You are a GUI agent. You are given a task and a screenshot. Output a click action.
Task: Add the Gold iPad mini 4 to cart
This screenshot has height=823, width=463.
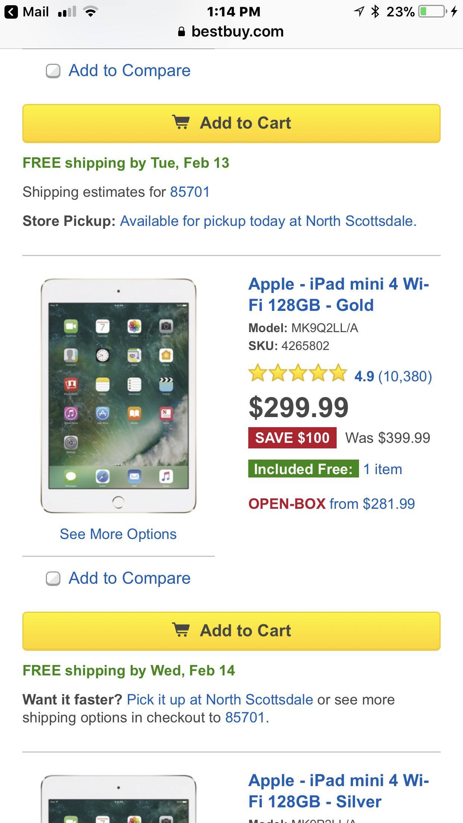click(231, 631)
